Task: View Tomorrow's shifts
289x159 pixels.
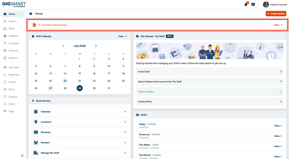Action: tap(278, 136)
